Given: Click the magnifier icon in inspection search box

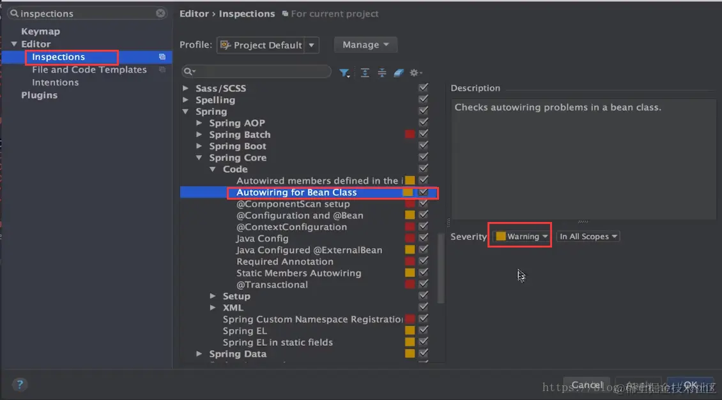Looking at the screenshot, I should pyautogui.click(x=188, y=71).
